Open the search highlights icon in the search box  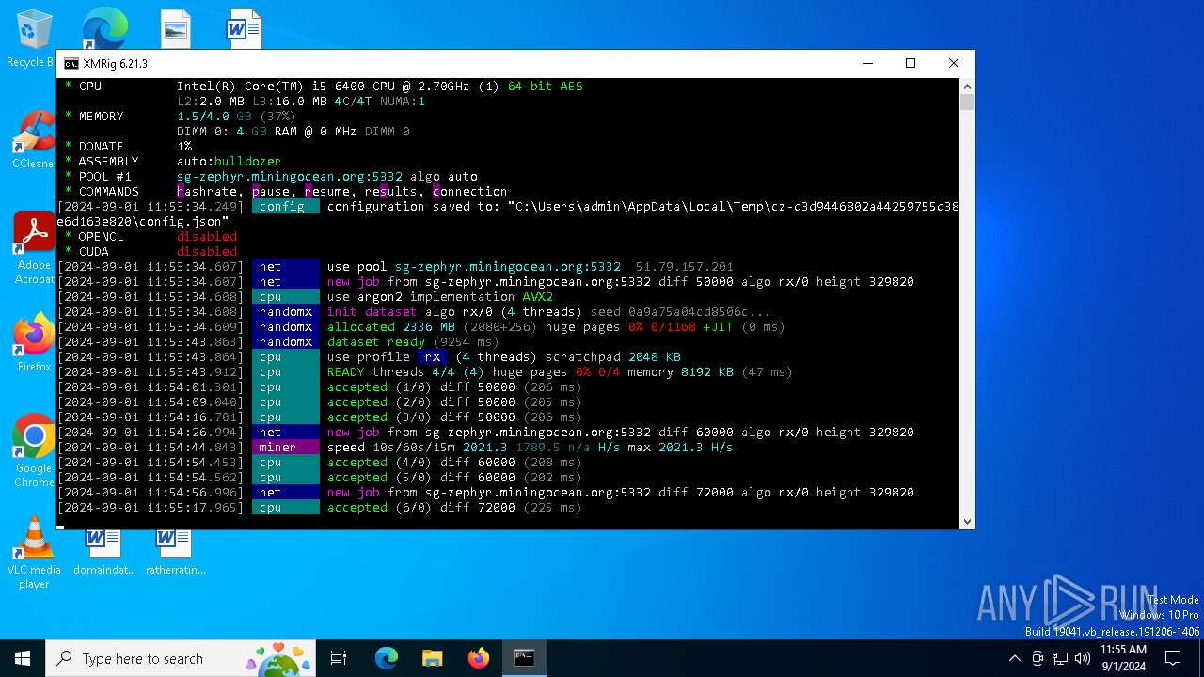278,658
